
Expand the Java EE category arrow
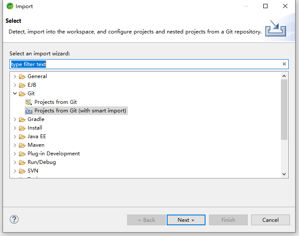pyautogui.click(x=15, y=136)
